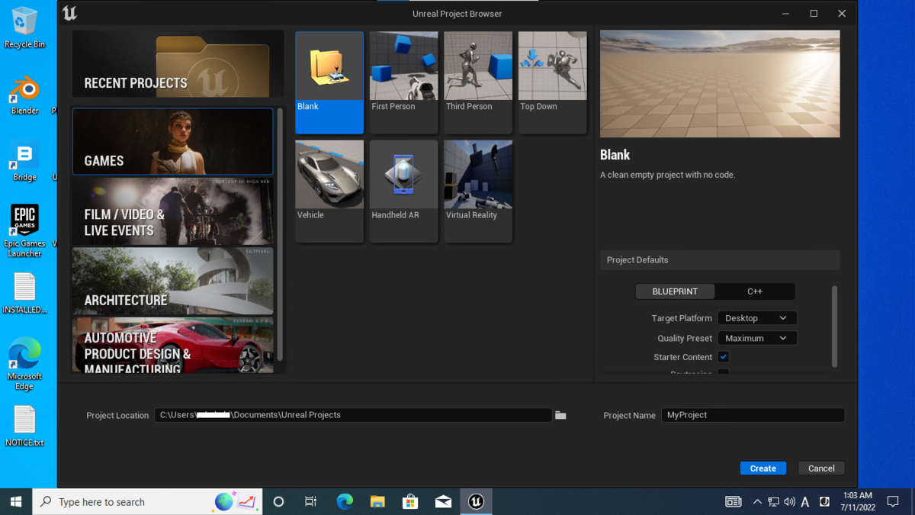
Task: Click the Cancel button
Action: click(x=820, y=468)
